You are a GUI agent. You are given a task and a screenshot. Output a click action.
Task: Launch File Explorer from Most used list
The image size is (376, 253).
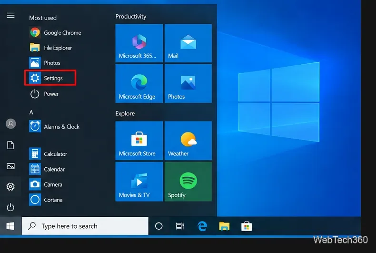click(x=51, y=48)
